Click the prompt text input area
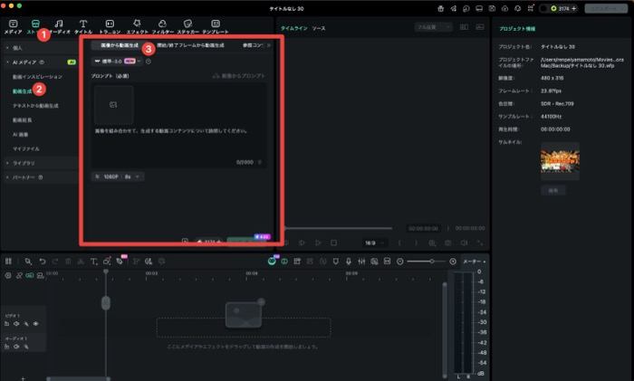634x381 pixels. [x=178, y=125]
